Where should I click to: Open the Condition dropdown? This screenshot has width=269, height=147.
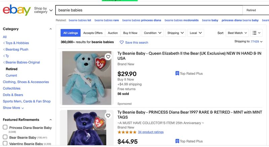[153, 33]
